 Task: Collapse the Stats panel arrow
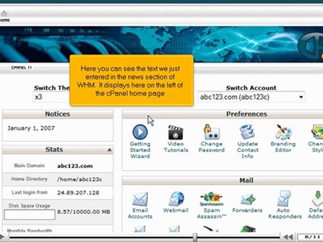tap(109, 150)
